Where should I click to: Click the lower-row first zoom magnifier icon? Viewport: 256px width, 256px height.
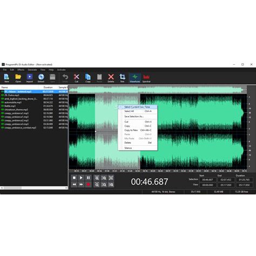point(97,185)
